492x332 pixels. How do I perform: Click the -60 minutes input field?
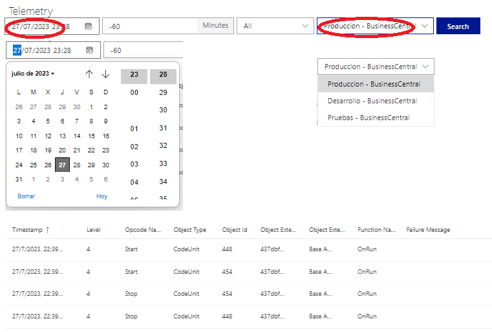[x=149, y=26]
